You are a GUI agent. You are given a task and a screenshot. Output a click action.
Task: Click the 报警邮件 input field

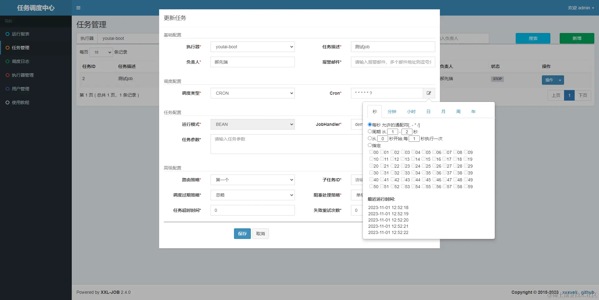click(393, 62)
